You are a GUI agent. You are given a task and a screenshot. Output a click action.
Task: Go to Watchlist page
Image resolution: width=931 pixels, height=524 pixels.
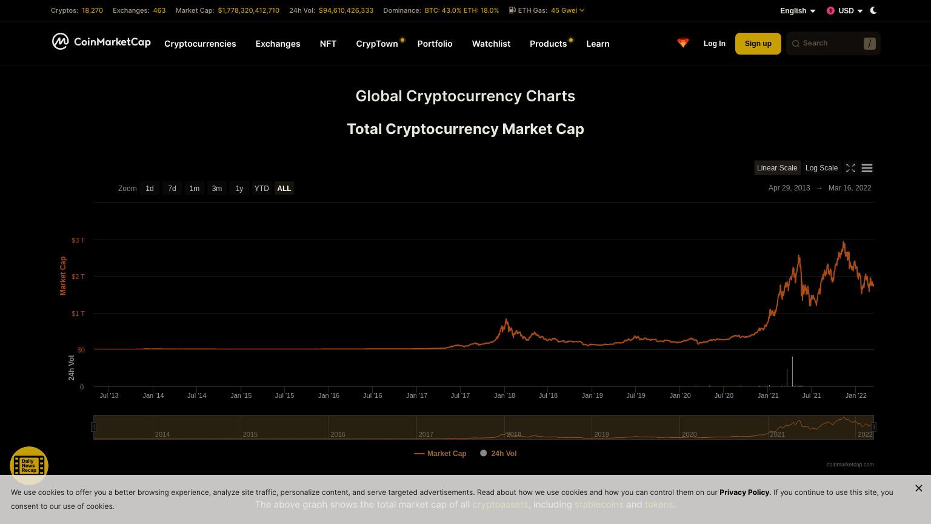point(491,44)
